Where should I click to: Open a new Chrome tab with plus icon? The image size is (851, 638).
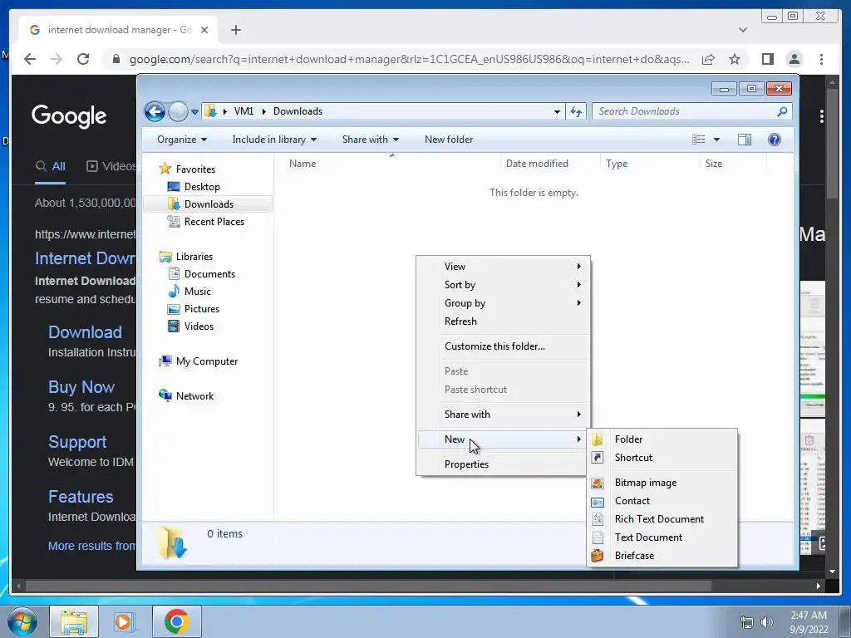click(235, 30)
